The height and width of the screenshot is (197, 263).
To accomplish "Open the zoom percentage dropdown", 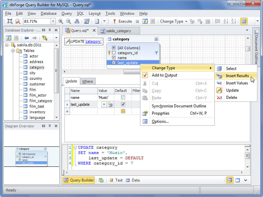I will click(53, 21).
